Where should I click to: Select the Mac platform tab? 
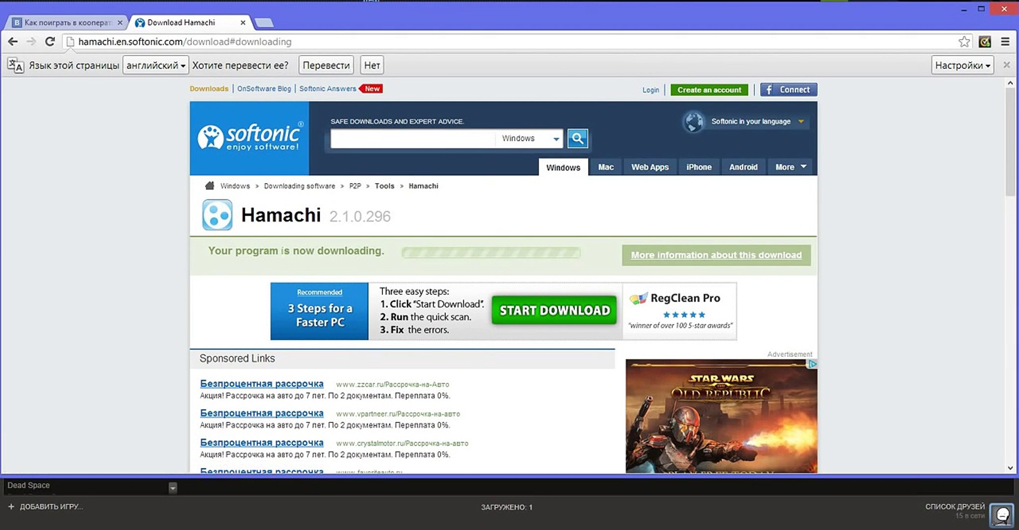tap(606, 167)
